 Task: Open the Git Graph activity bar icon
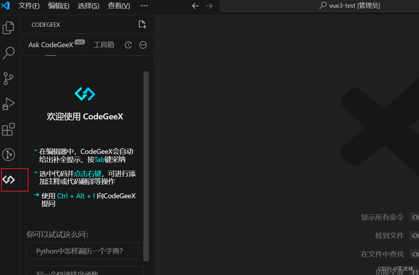click(8, 155)
